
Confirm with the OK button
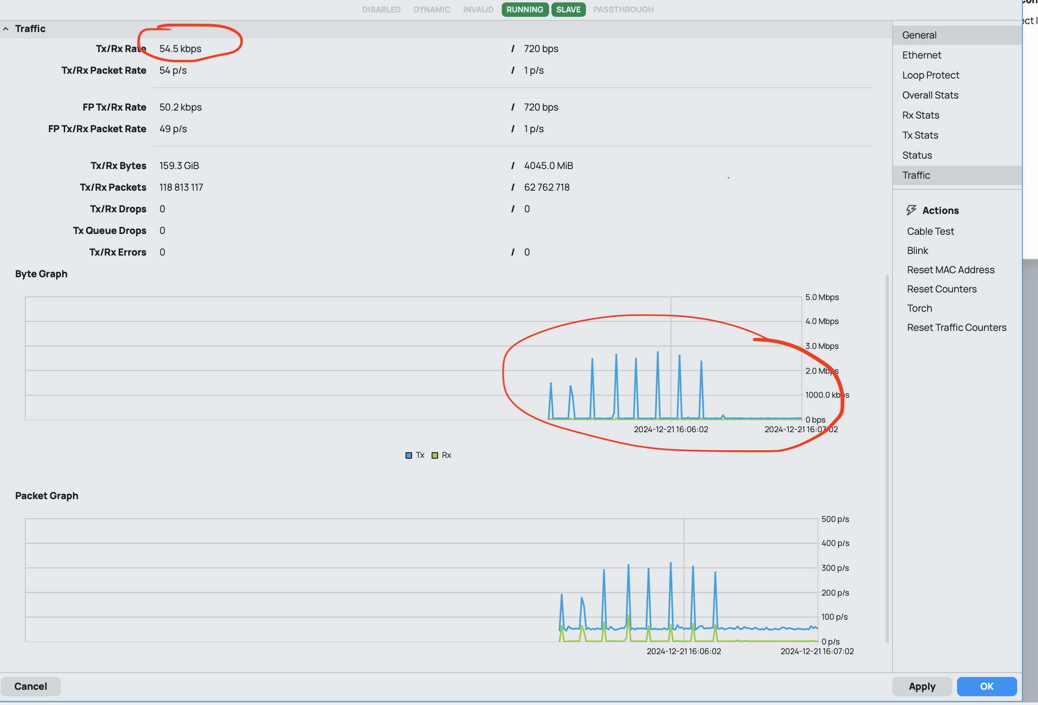pyautogui.click(x=986, y=686)
